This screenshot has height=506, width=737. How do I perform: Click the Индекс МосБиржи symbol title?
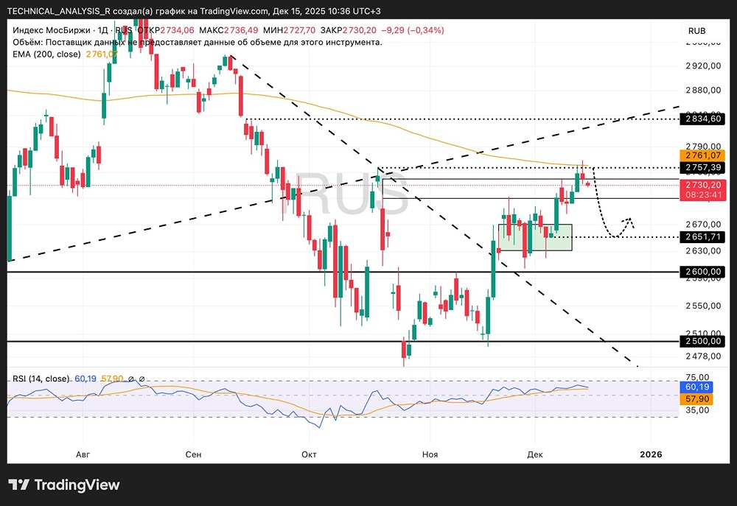coord(52,30)
